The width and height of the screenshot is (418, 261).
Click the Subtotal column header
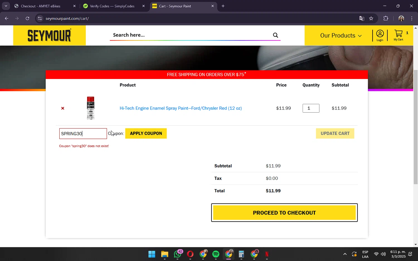pos(340,85)
